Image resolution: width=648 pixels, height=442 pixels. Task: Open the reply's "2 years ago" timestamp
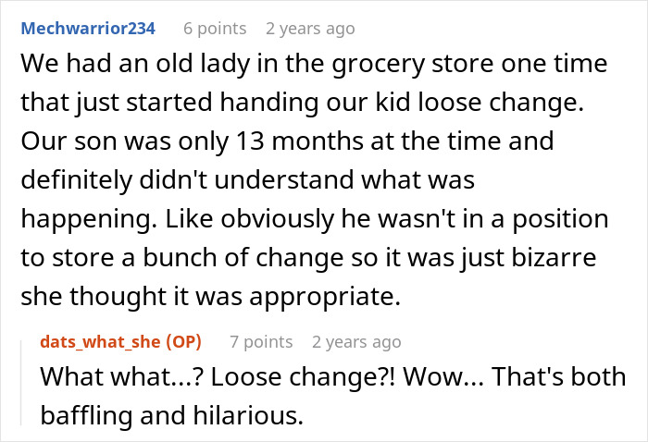(356, 342)
